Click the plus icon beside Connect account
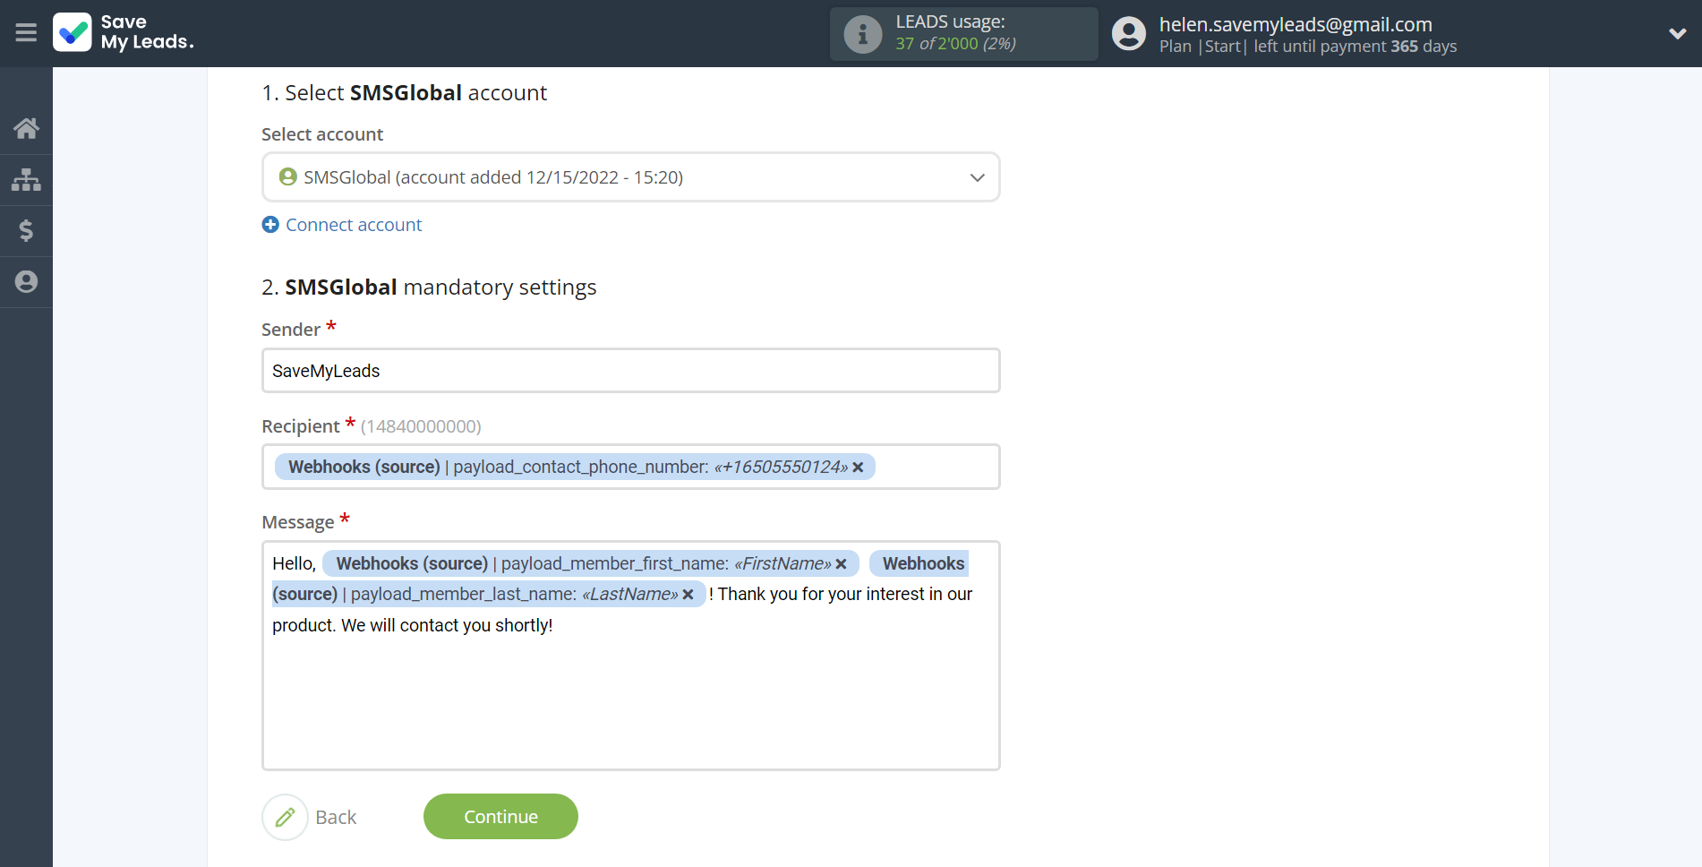The height and width of the screenshot is (867, 1702). coord(270,225)
